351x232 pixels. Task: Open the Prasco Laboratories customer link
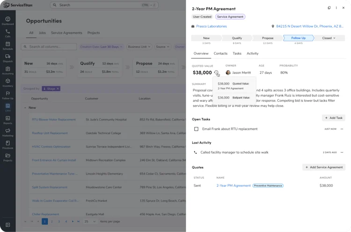tap(212, 26)
